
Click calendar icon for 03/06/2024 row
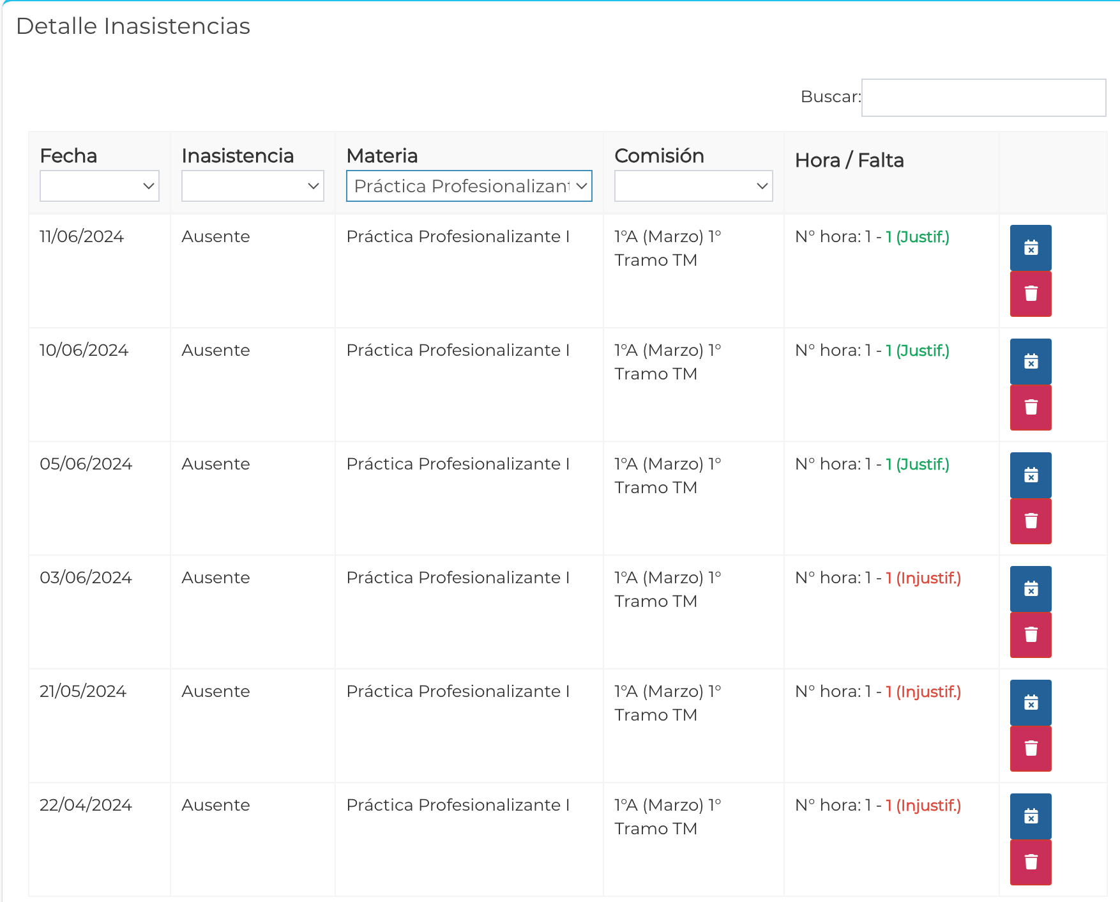point(1030,589)
